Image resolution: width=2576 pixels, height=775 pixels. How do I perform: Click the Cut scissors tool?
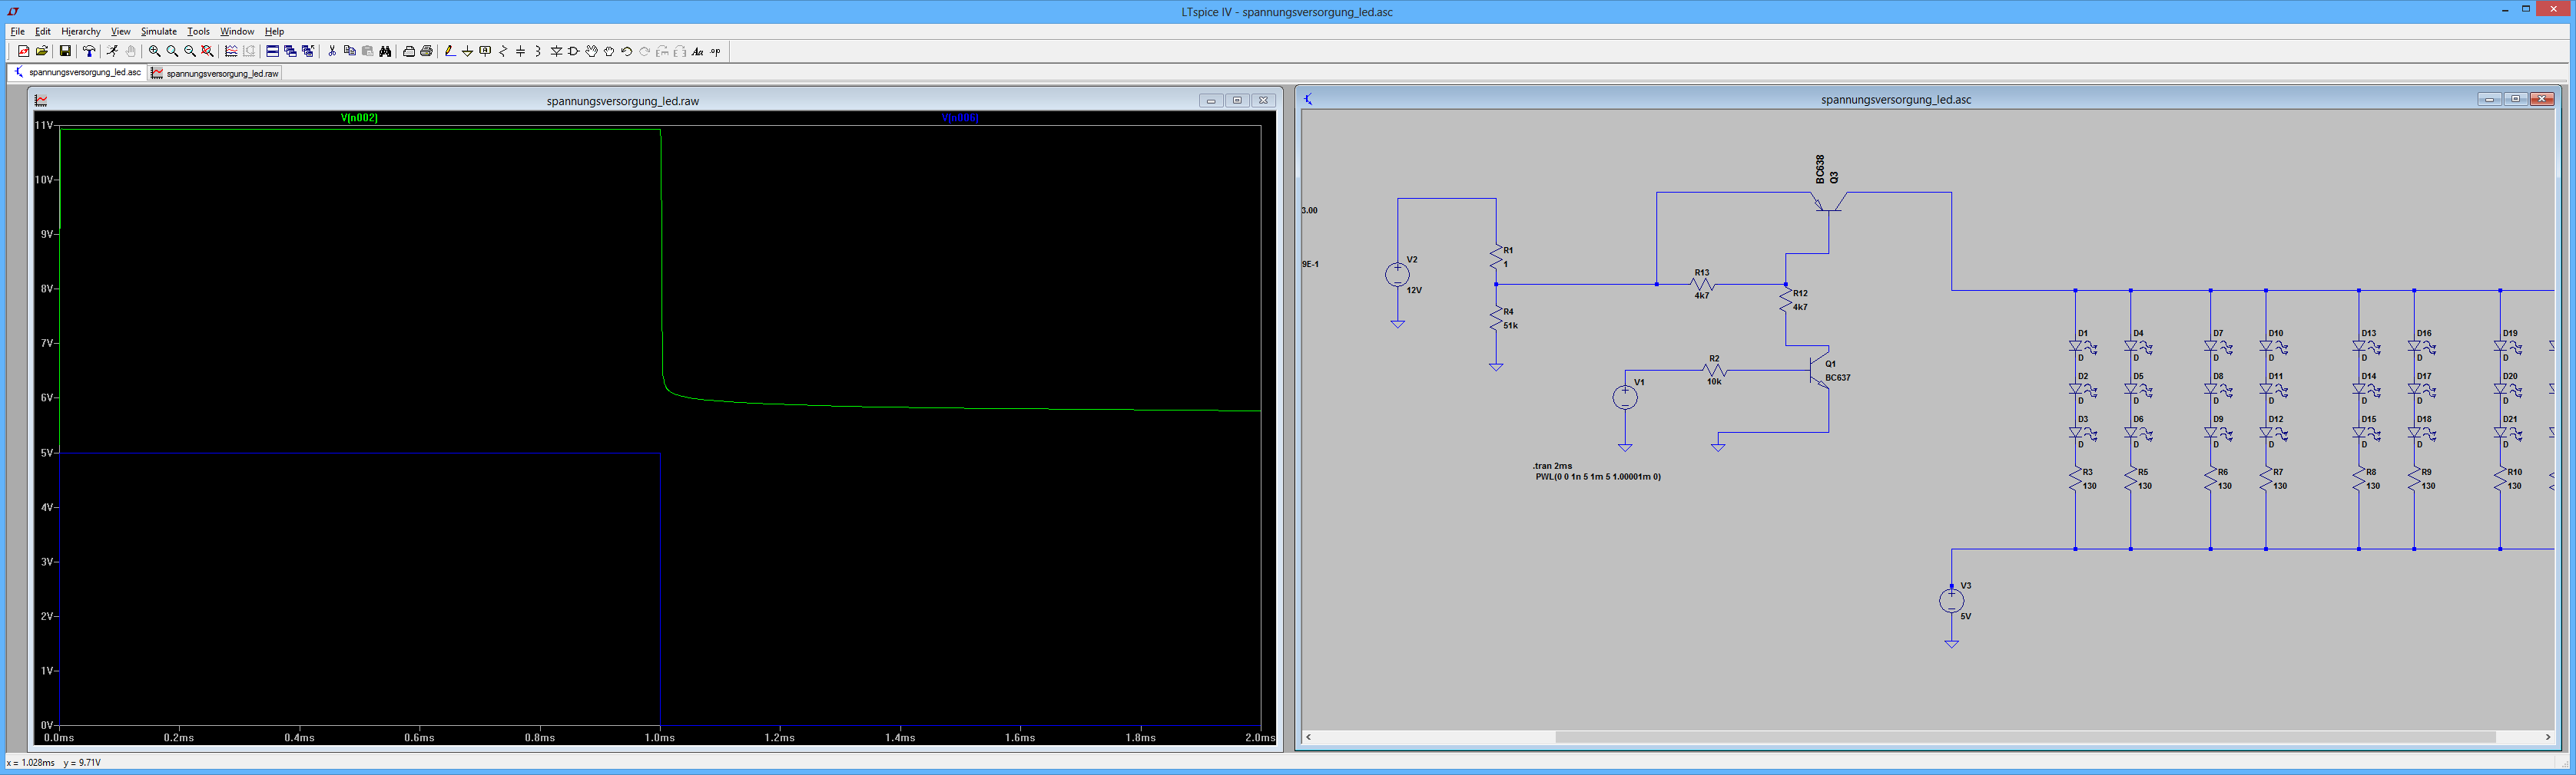click(x=332, y=51)
